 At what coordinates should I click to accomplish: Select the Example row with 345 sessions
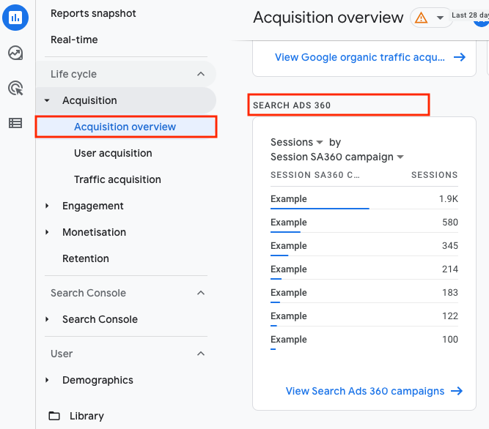coord(364,245)
